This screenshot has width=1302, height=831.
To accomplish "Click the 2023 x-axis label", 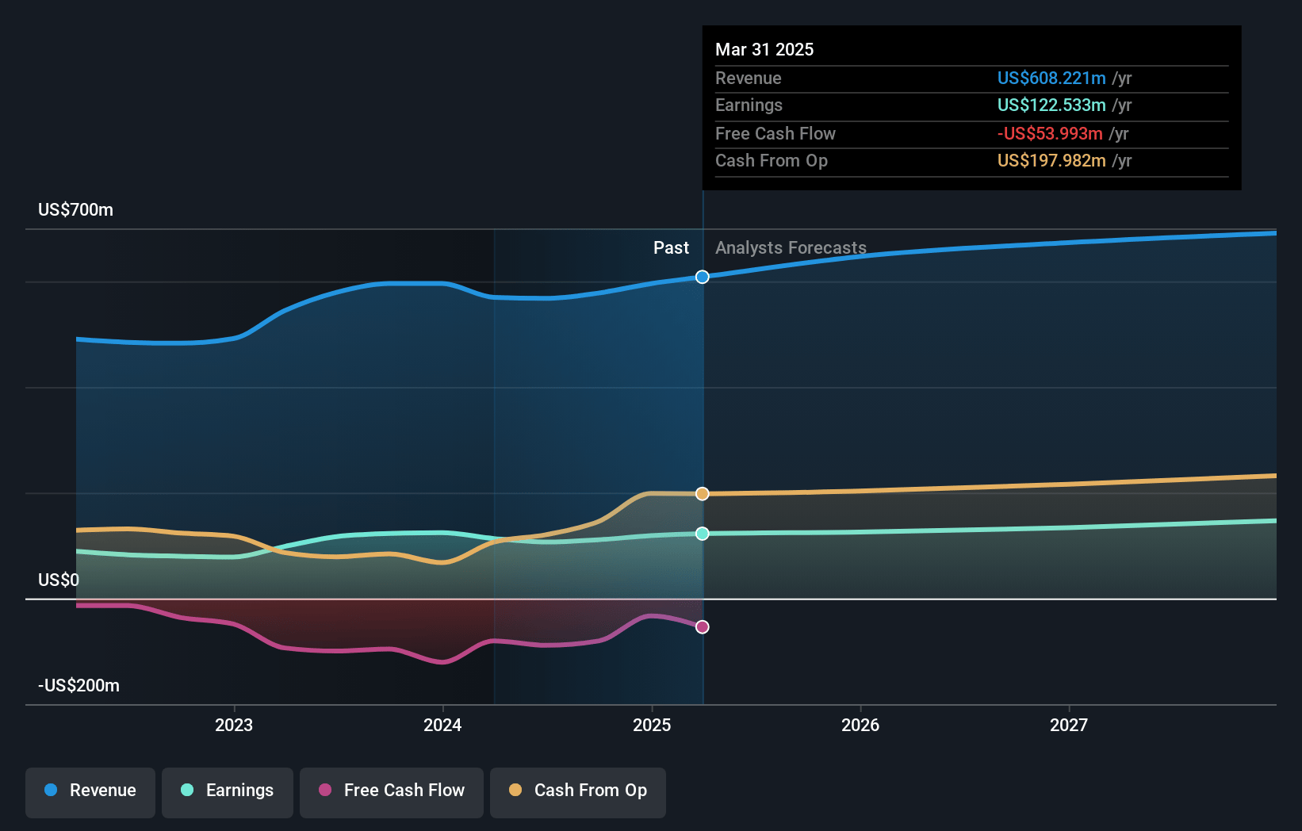I will pos(234,725).
